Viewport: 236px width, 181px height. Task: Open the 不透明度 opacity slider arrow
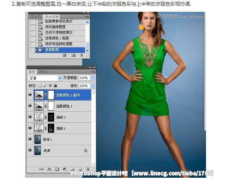pos(92,78)
